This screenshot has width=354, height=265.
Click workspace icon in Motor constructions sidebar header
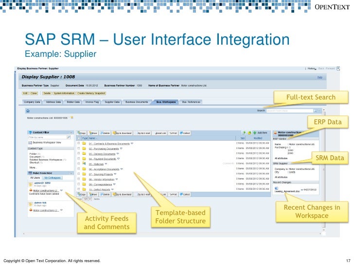click(x=275, y=133)
